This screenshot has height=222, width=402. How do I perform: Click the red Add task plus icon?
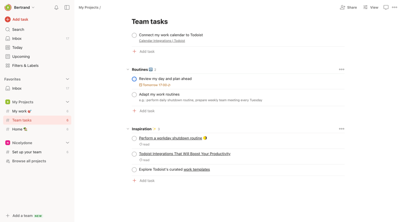8,19
